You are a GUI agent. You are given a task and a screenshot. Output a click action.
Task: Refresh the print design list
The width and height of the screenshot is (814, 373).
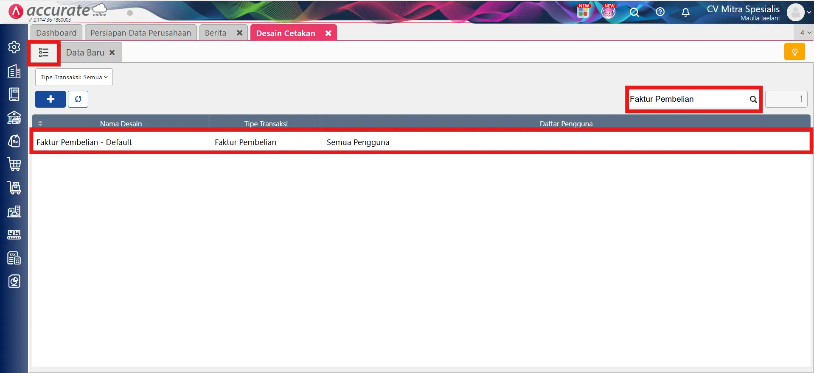78,99
